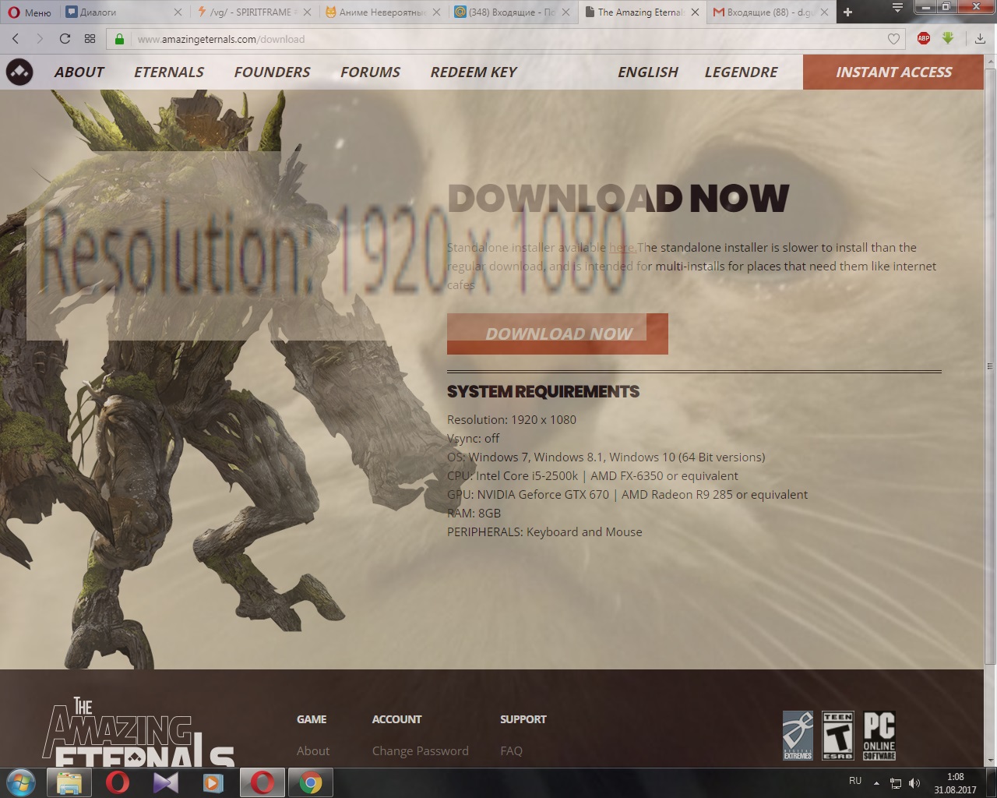Open the media player taskbar icon
The height and width of the screenshot is (798, 997).
click(x=213, y=782)
